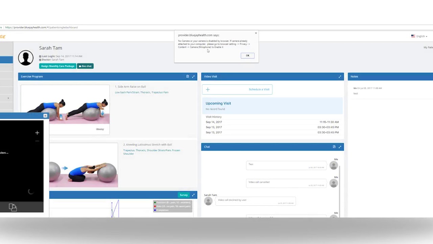Screen dimensions: 433x244
Task: Open Chat panel document icon
Action: tap(334, 147)
